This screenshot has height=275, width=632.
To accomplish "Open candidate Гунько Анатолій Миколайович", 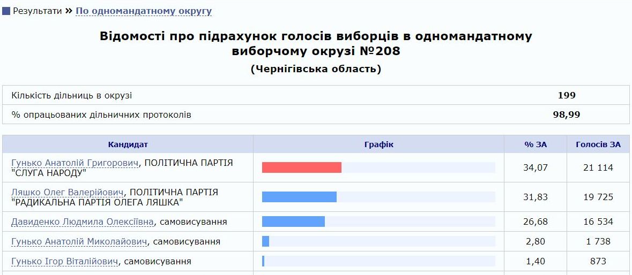I will 79,241.
